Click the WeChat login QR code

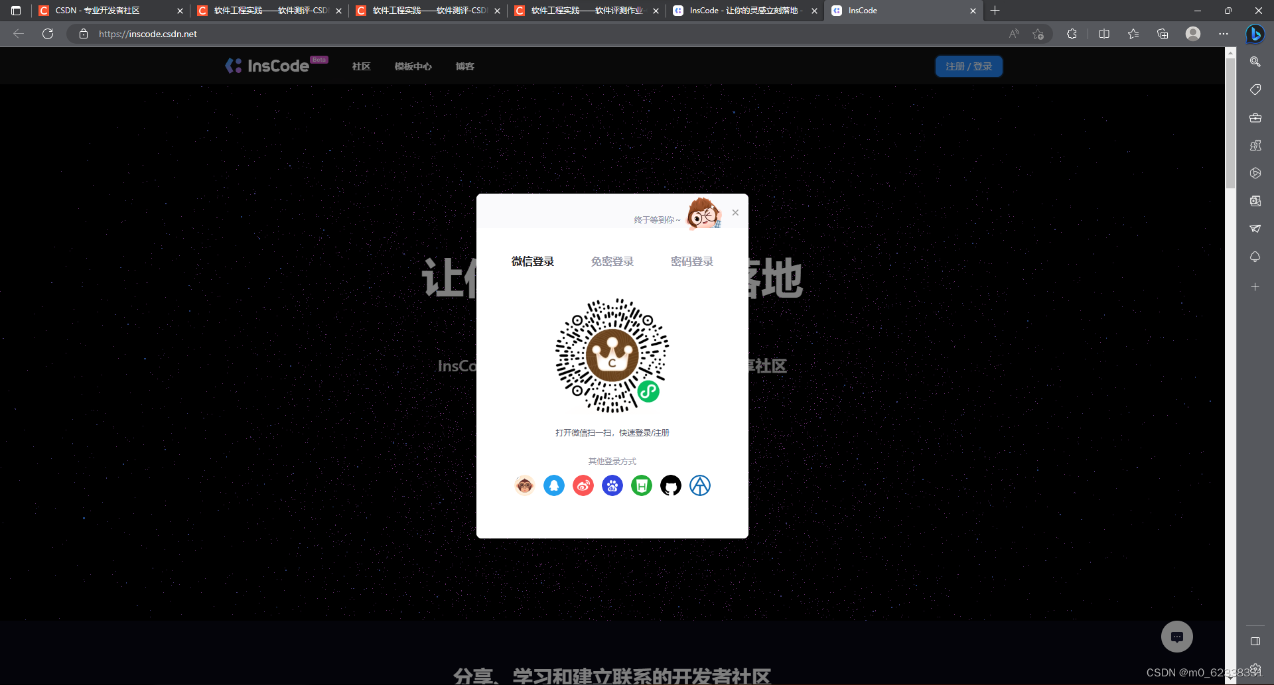612,356
